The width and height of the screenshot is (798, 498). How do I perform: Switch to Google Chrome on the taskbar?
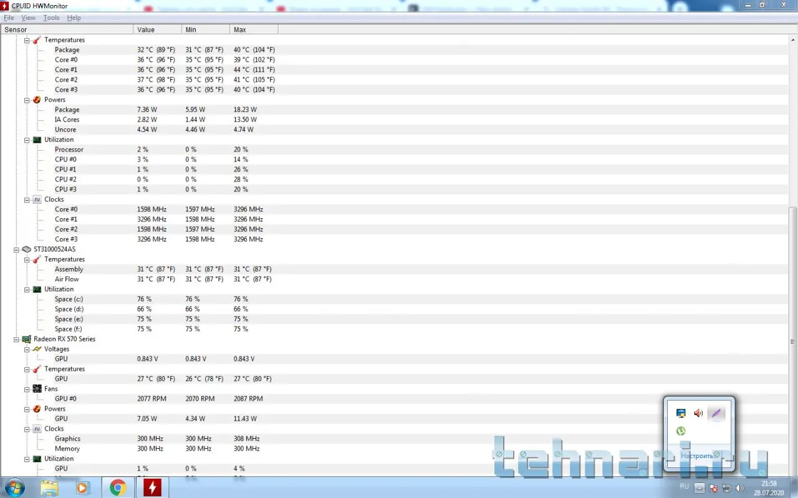pos(118,487)
